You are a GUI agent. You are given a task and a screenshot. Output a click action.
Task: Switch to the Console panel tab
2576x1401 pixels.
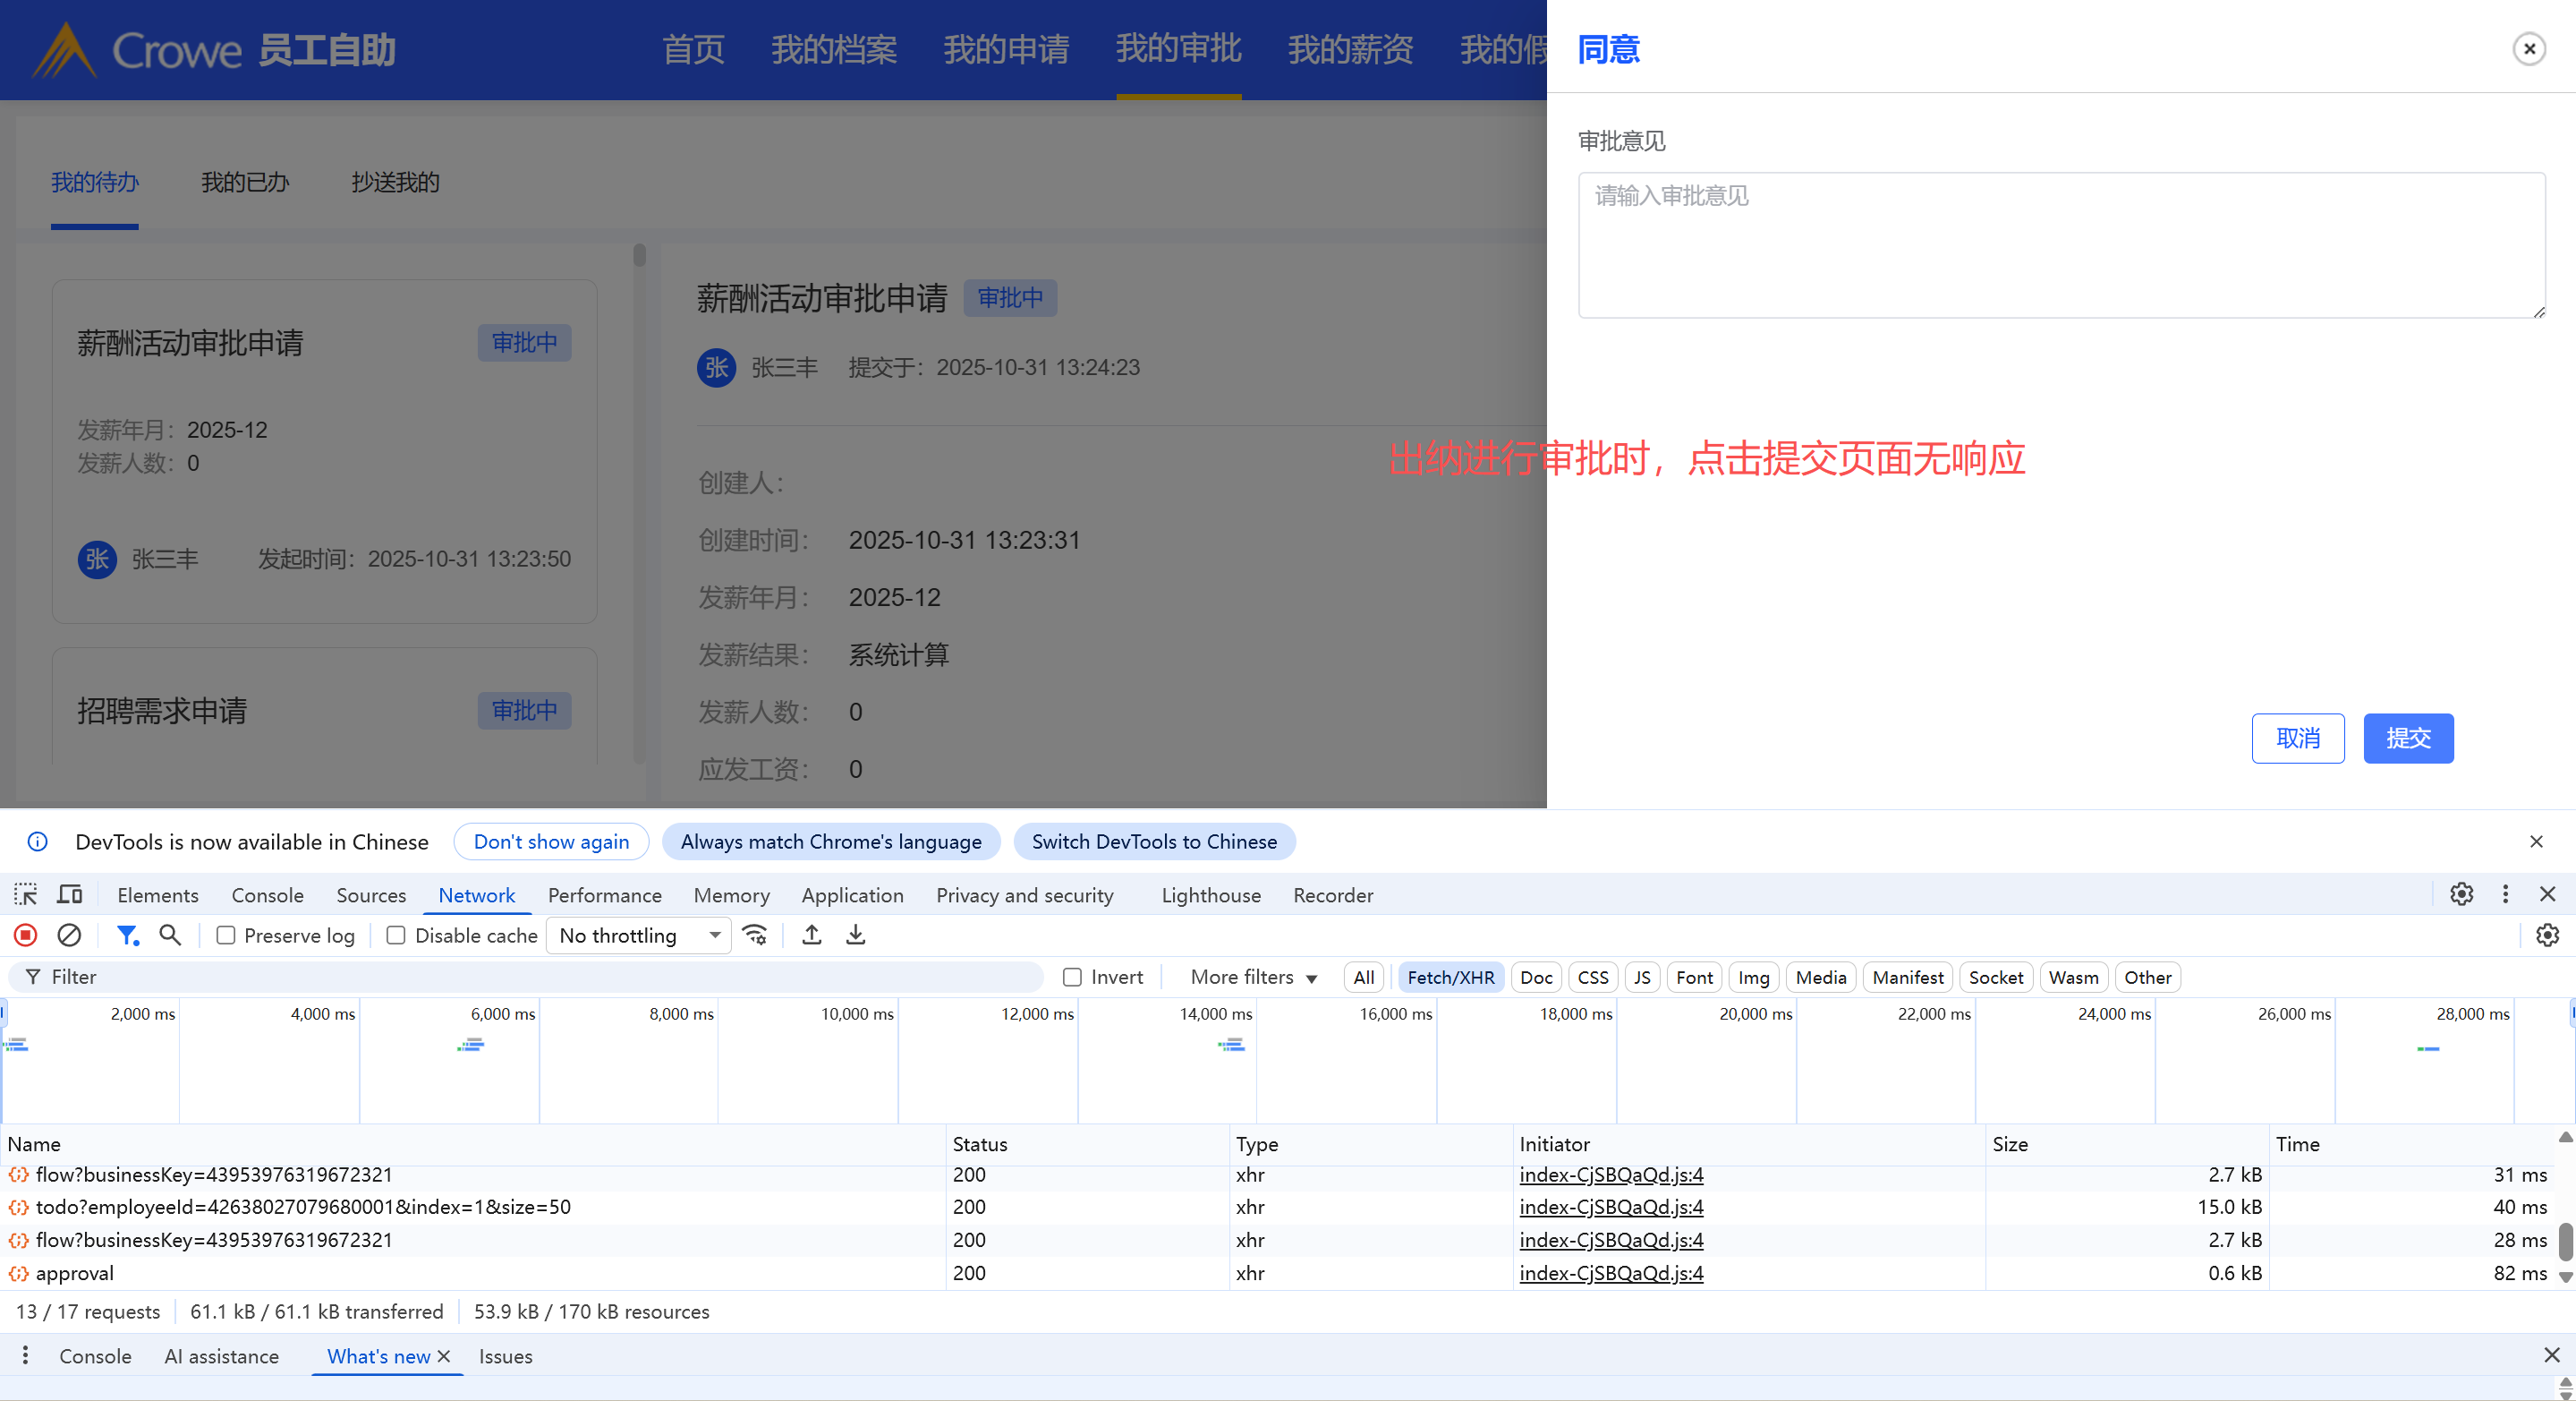point(267,895)
